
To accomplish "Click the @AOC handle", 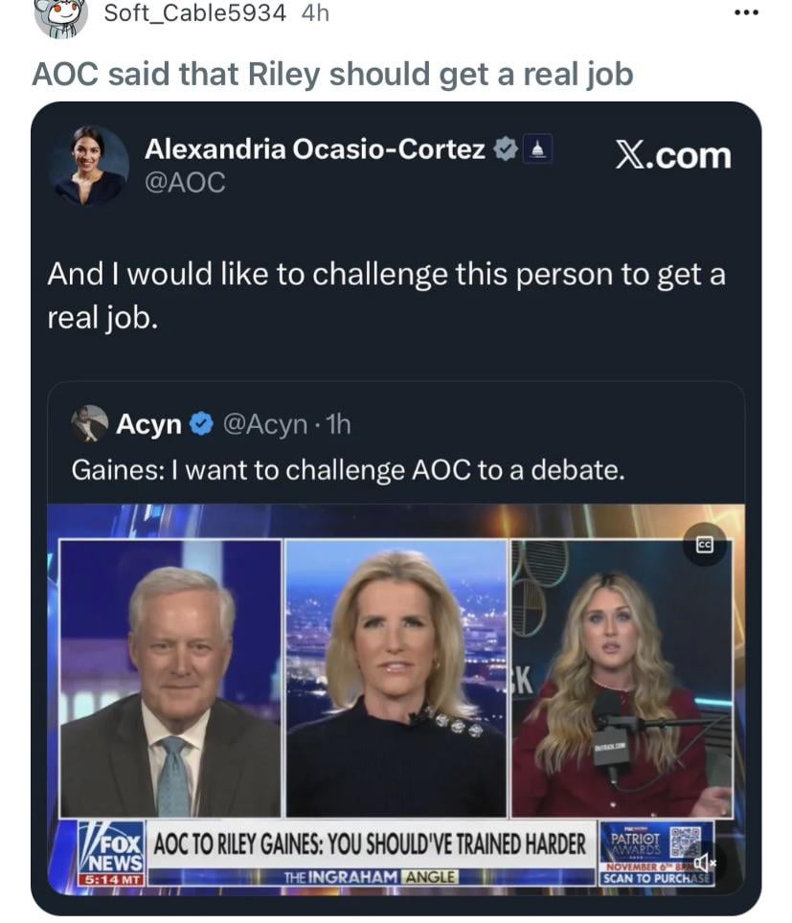I will [x=185, y=183].
